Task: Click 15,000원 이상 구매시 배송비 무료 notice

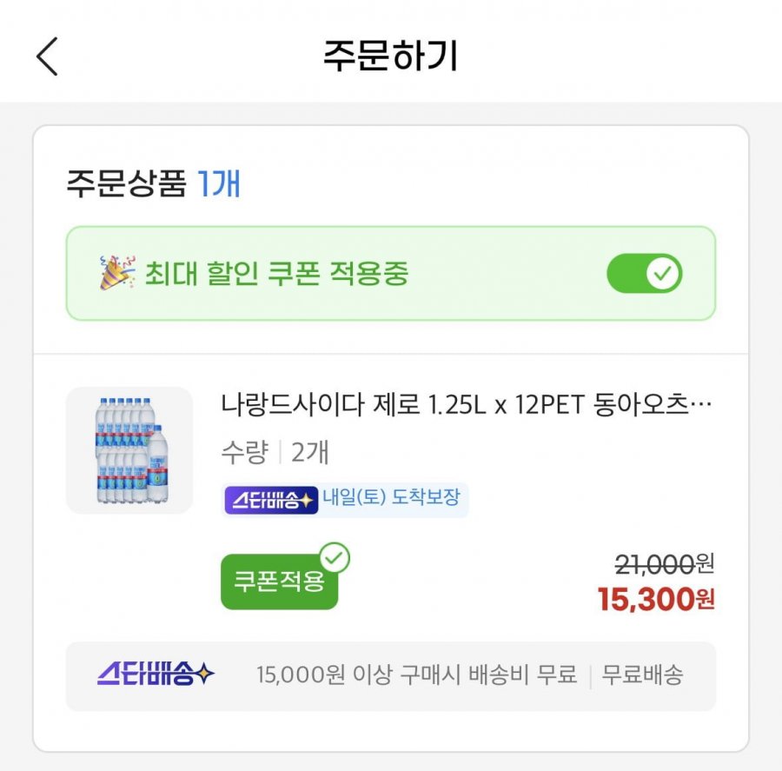Action: tap(416, 675)
